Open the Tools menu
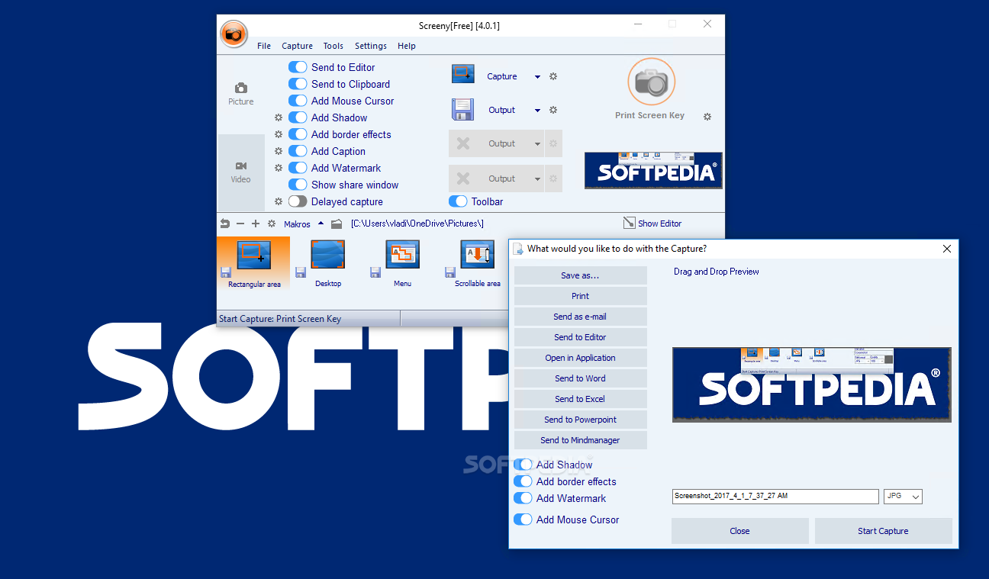 click(333, 46)
